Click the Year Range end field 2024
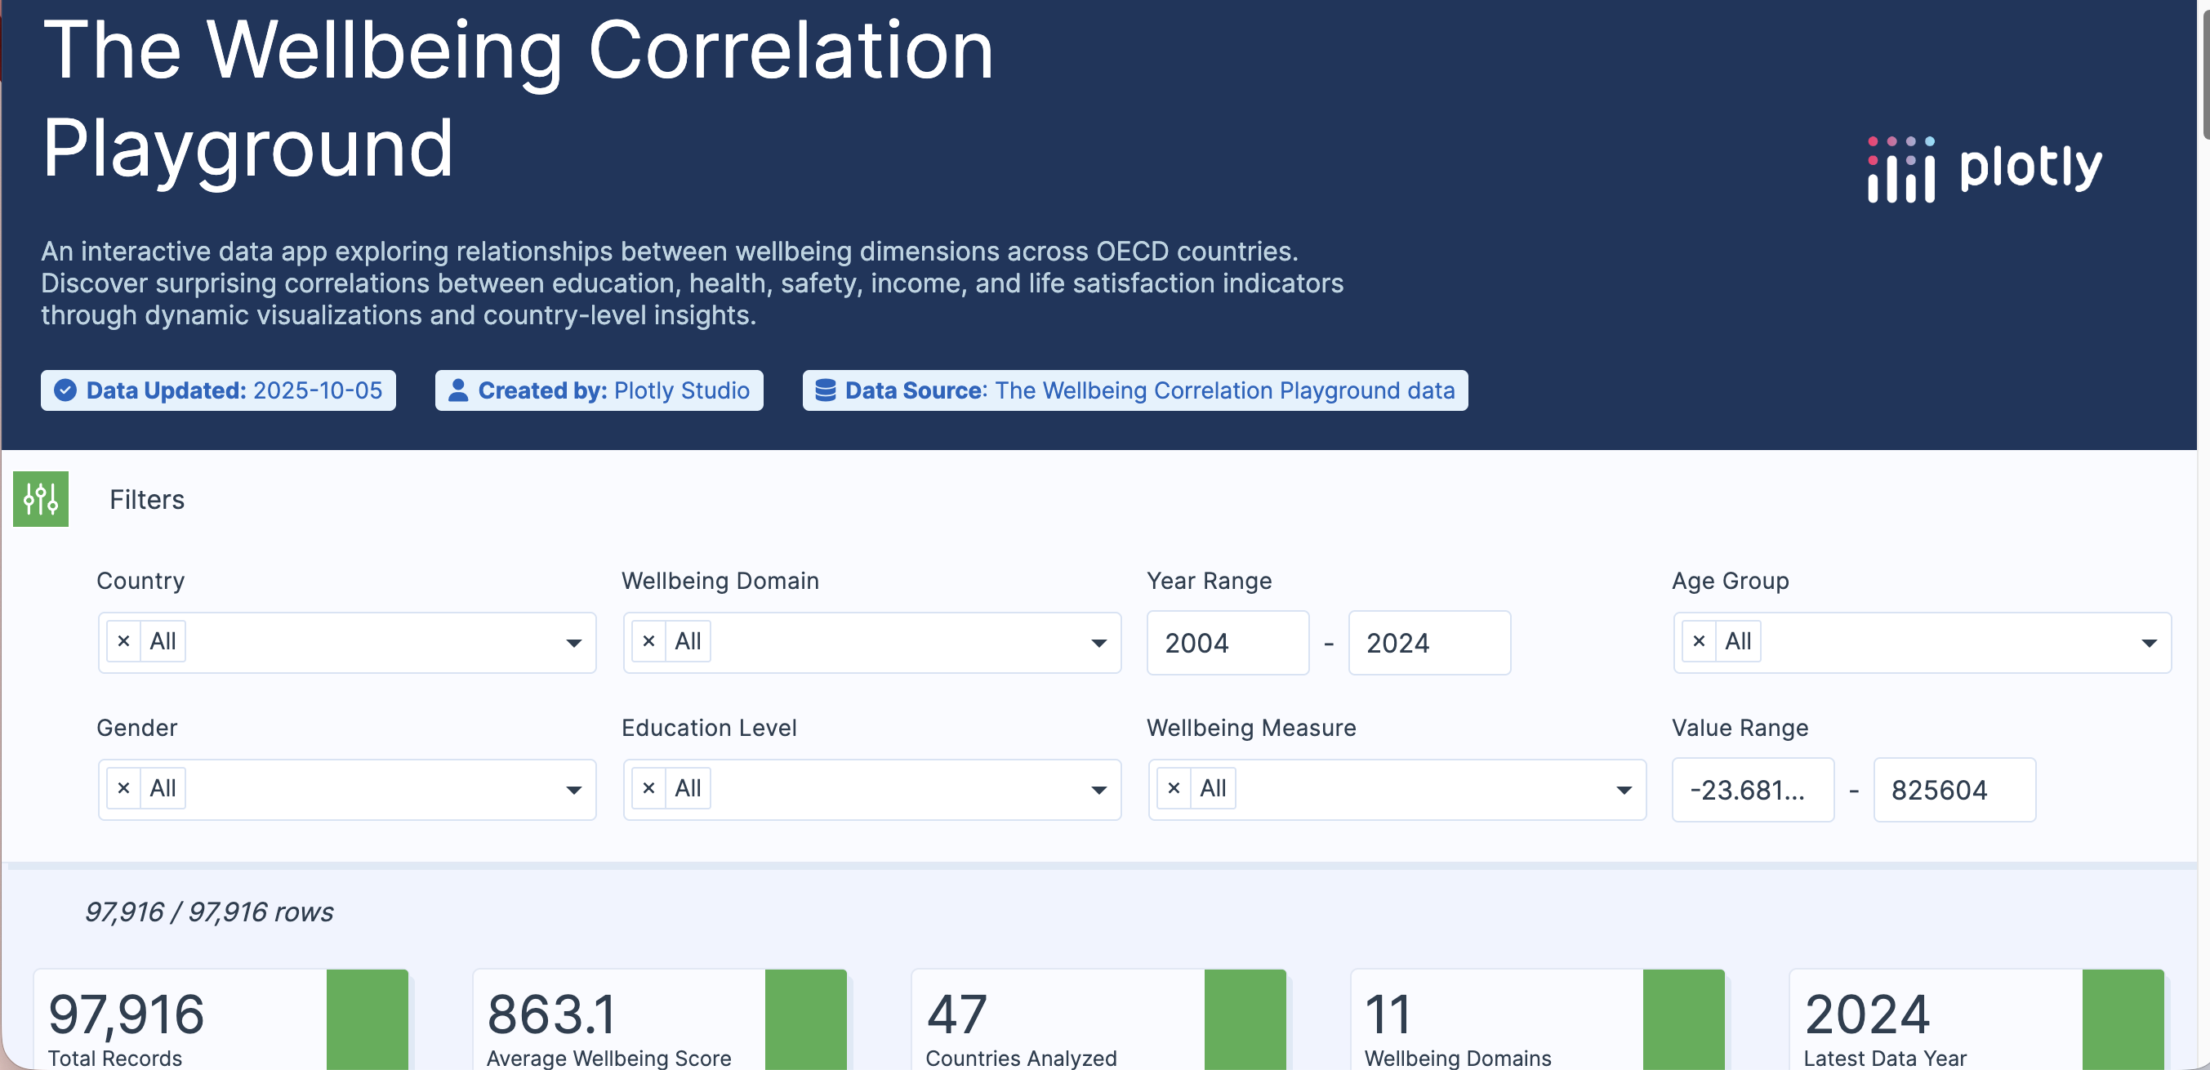The image size is (2210, 1070). tap(1428, 643)
